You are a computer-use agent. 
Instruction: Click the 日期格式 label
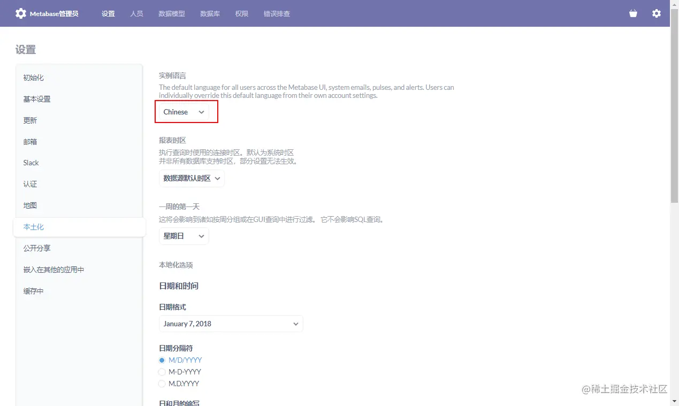tap(172, 307)
